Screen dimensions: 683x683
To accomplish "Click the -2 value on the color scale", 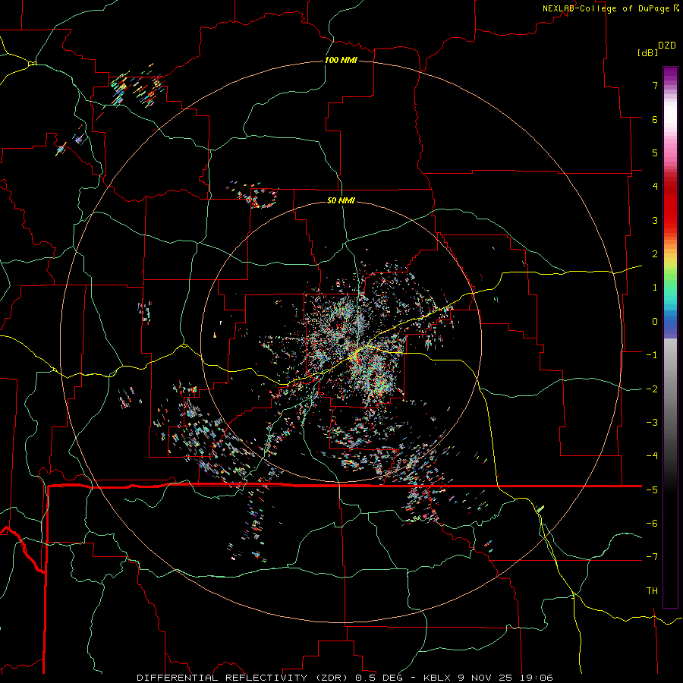I will click(652, 389).
